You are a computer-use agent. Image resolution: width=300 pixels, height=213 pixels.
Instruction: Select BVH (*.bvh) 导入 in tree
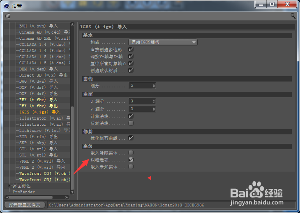point(39,26)
